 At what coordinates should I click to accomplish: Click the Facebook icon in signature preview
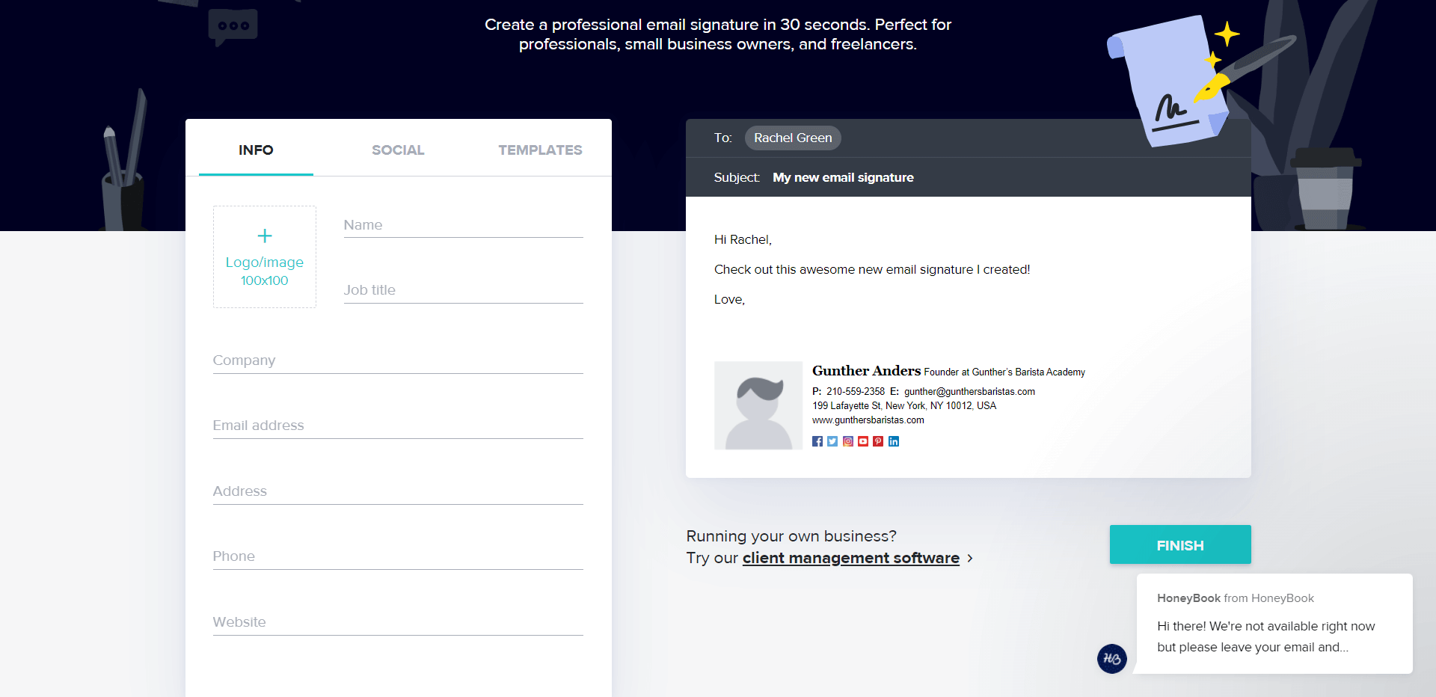817,441
